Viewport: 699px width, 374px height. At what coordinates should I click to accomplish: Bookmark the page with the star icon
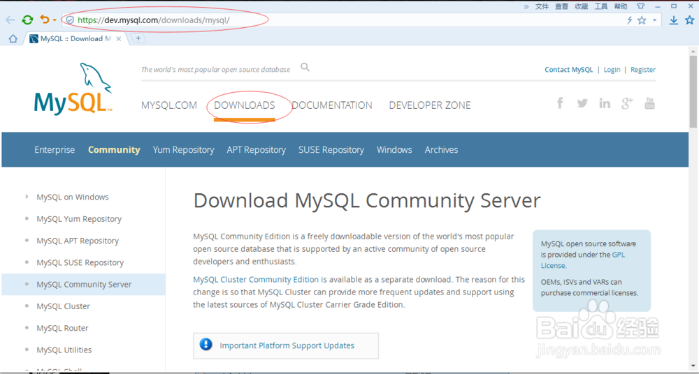[642, 20]
